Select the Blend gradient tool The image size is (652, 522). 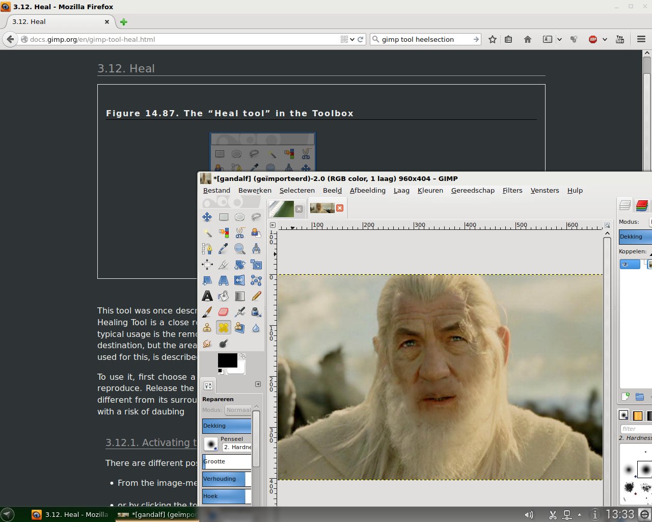point(239,296)
